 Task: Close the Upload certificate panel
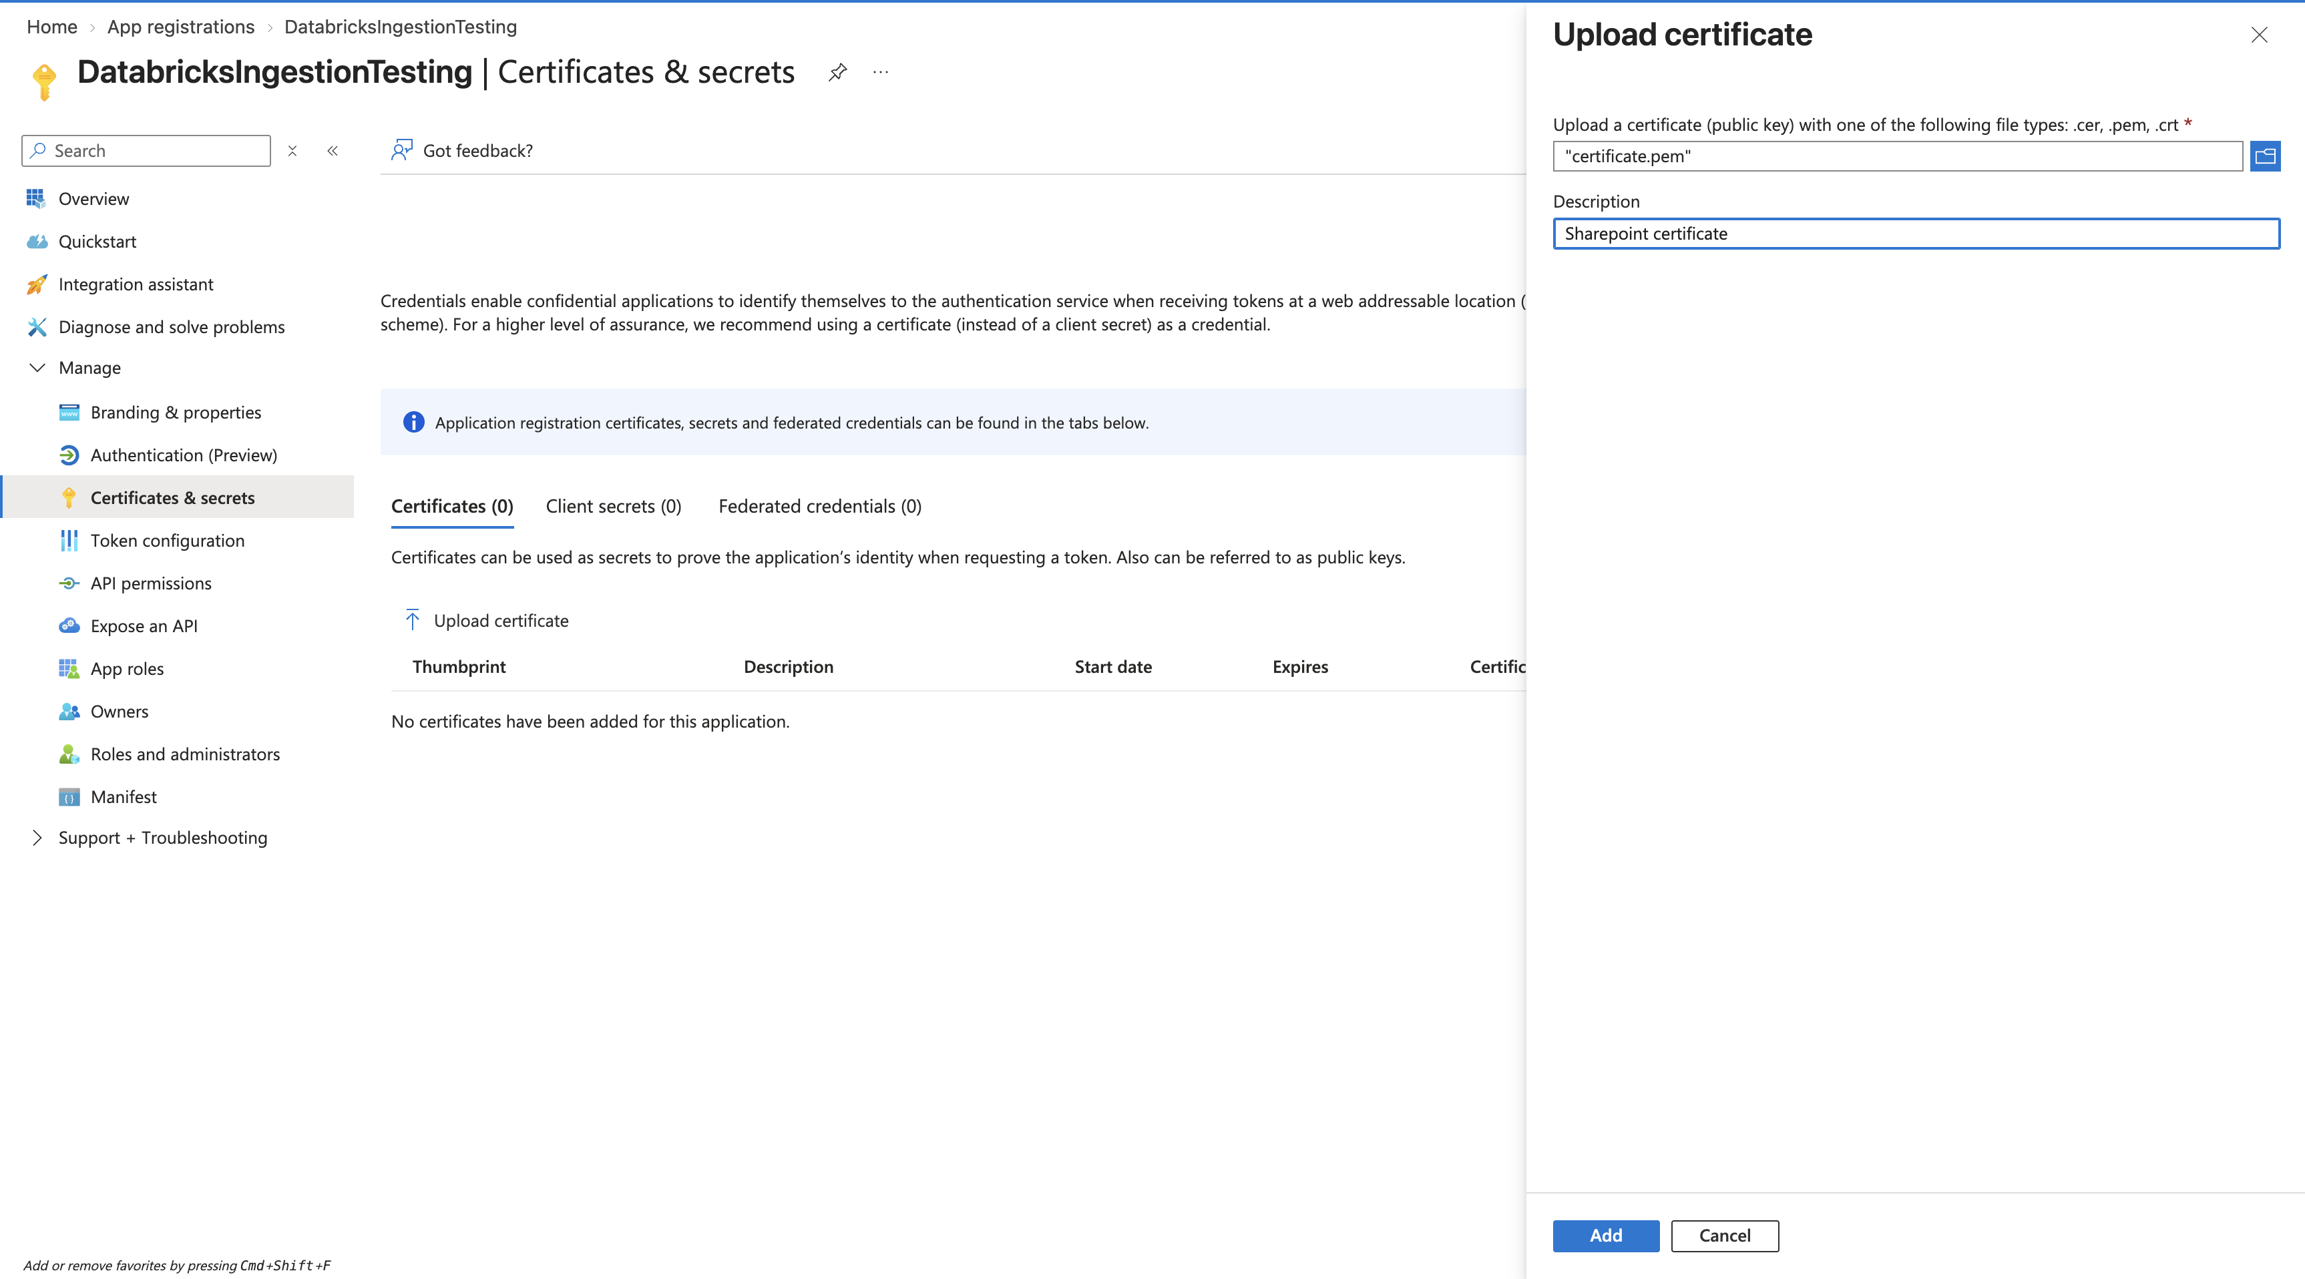[2258, 35]
